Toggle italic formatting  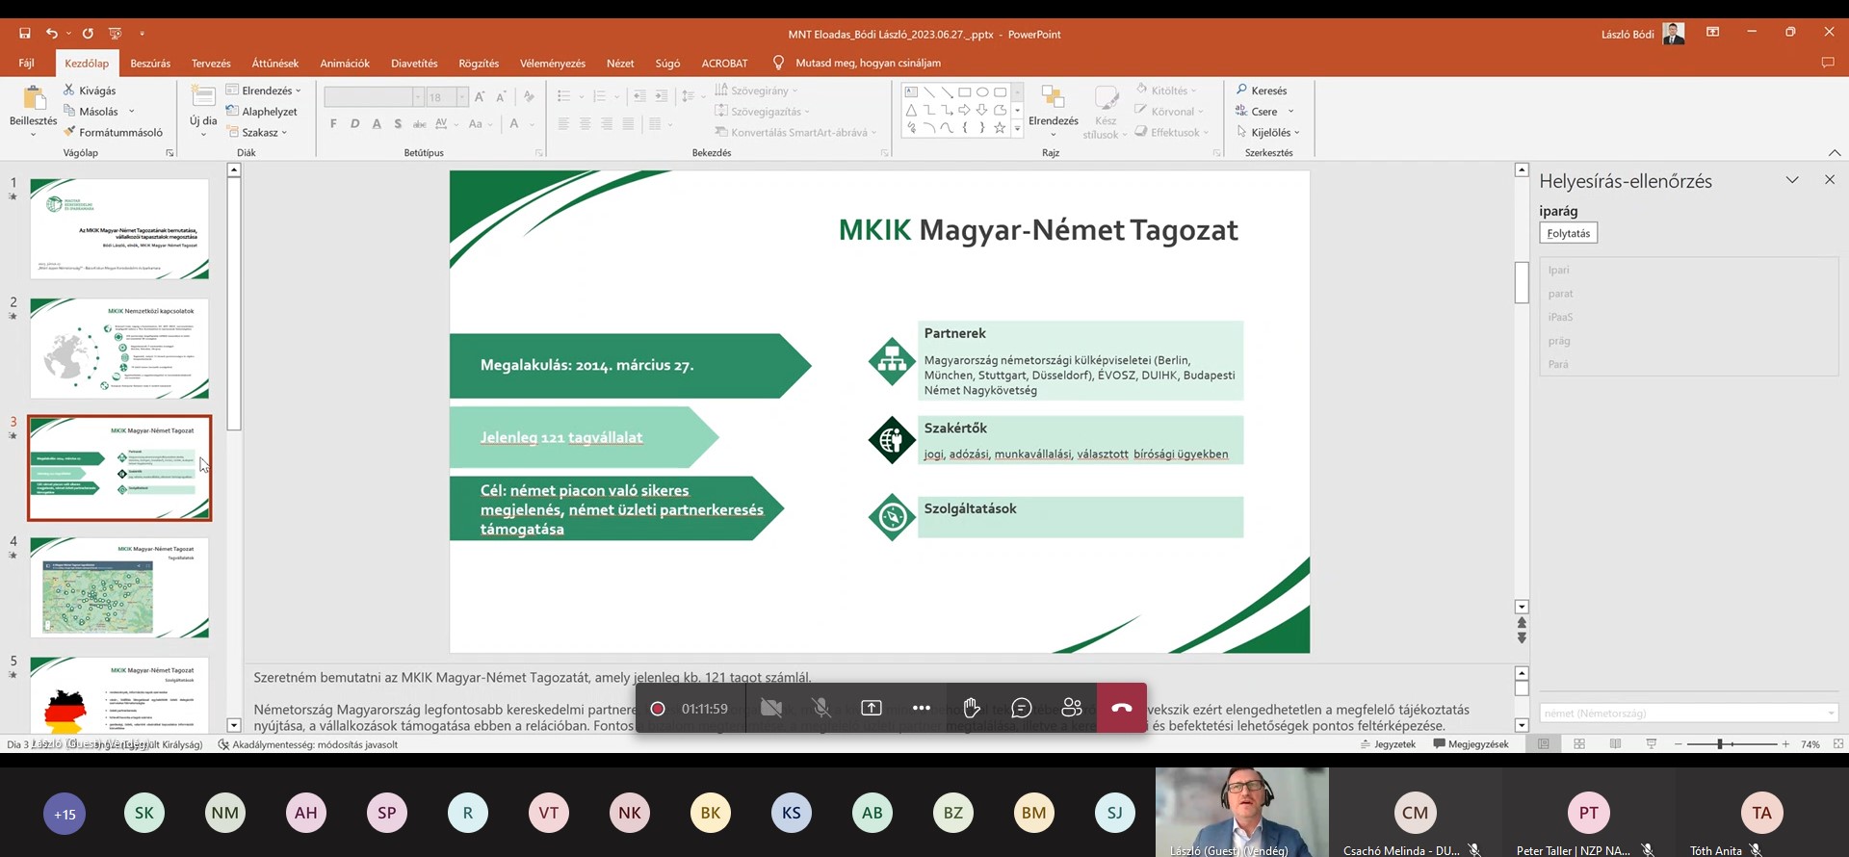[355, 123]
